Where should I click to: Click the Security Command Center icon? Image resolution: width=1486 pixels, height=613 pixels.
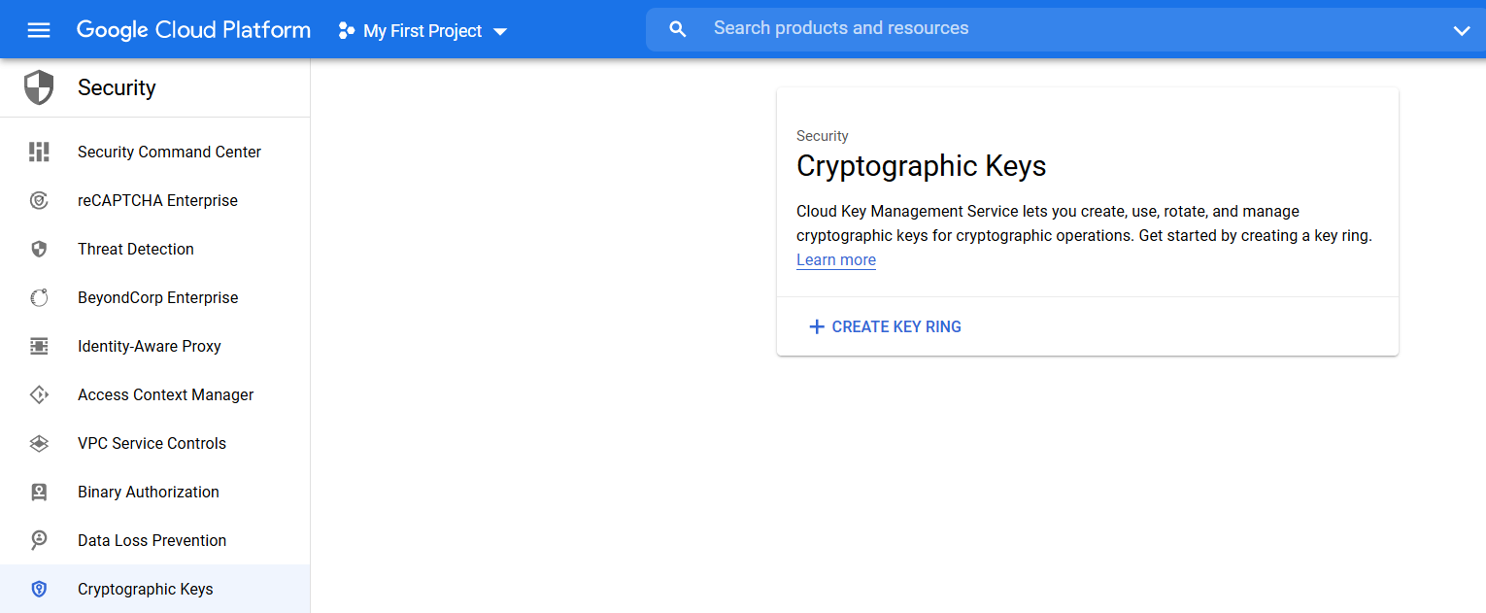tap(39, 152)
